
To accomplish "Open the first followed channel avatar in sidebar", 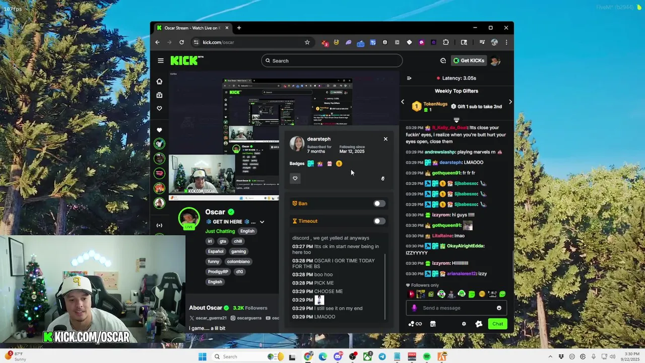I will click(x=159, y=144).
